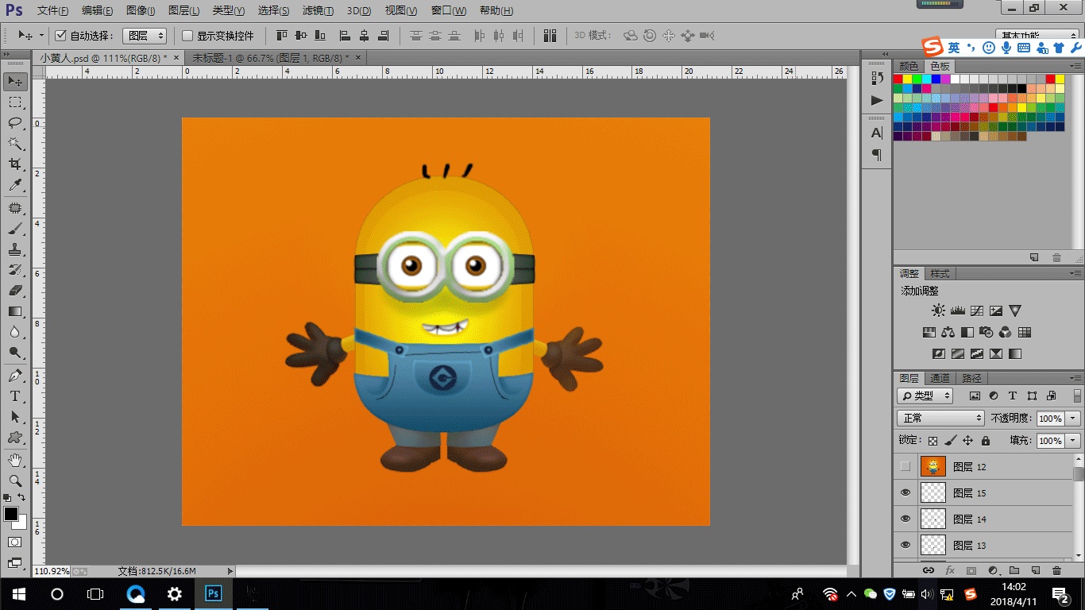Toggle lock transparent pixels
This screenshot has height=610, width=1085.
932,440
